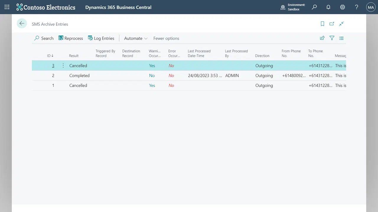The width and height of the screenshot is (378, 212).
Task: Open the notifications bell
Action: [328, 7]
